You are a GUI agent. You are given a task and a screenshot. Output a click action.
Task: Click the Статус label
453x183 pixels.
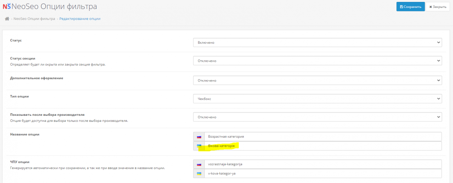click(x=16, y=40)
